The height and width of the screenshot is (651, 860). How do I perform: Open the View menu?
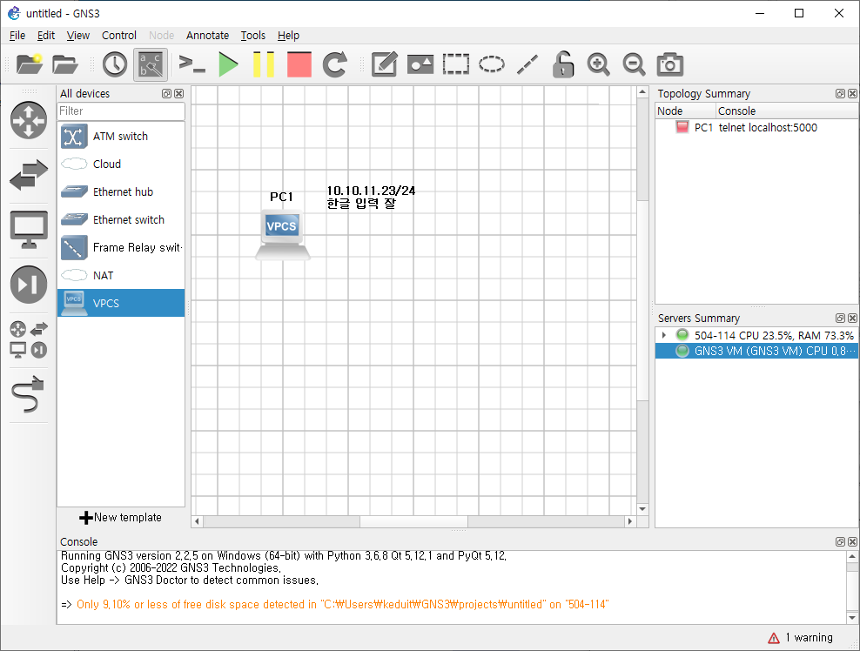(77, 36)
